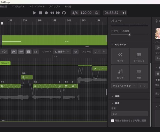Click the ピッチ AI retake button

(x=120, y=73)
